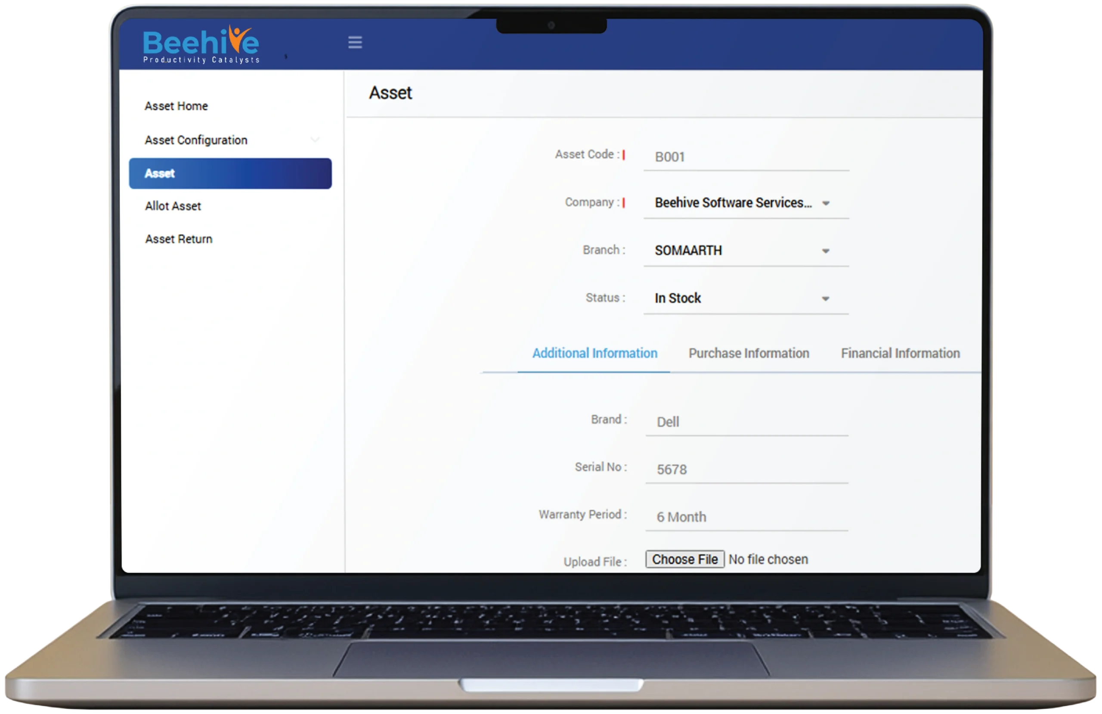The width and height of the screenshot is (1102, 714).
Task: Open the Status dropdown showing In Stock
Action: click(x=746, y=298)
